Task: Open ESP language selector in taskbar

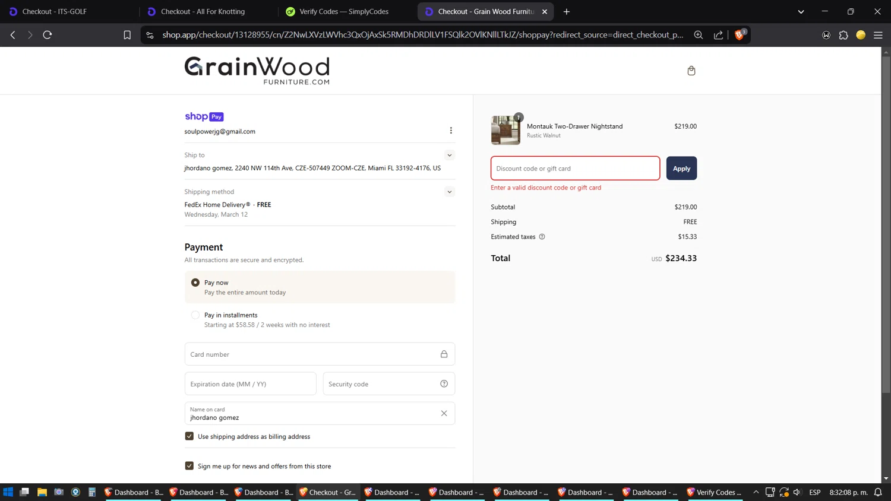Action: point(815,492)
